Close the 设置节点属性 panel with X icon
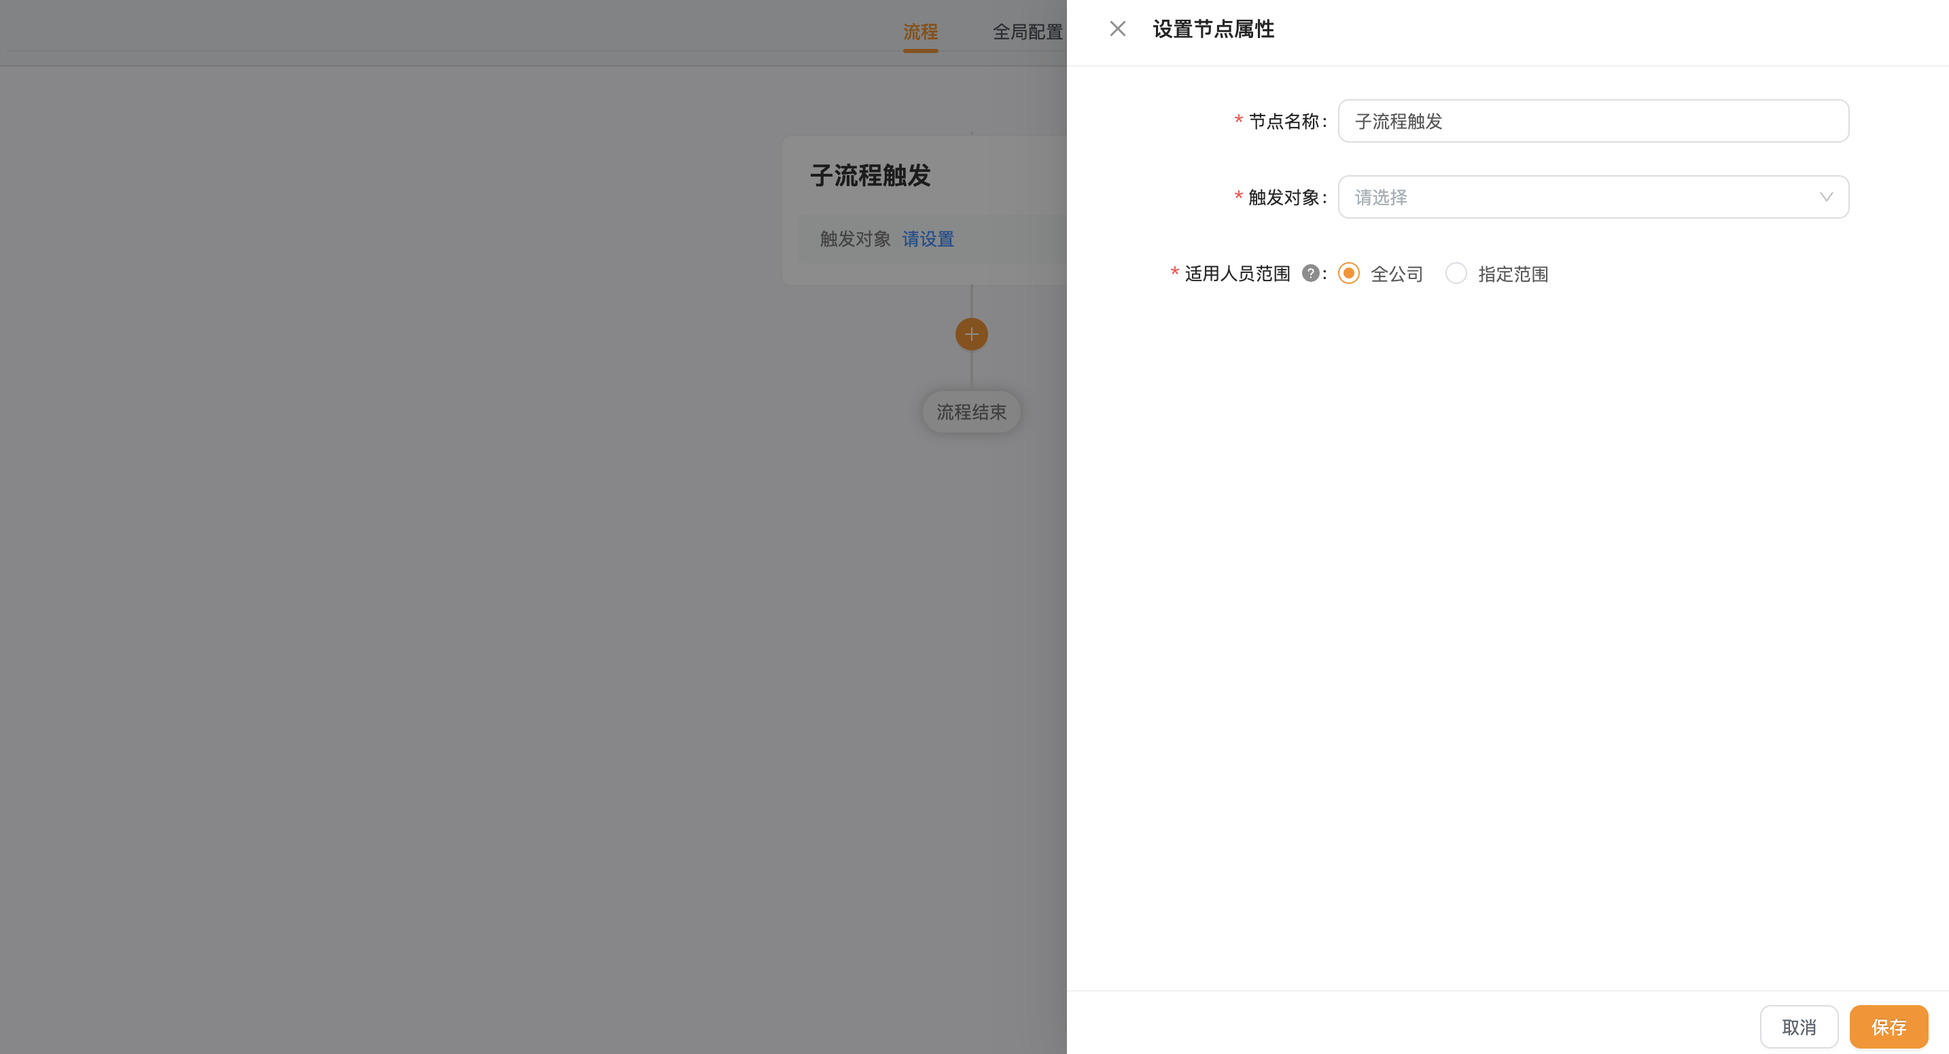 coord(1117,29)
